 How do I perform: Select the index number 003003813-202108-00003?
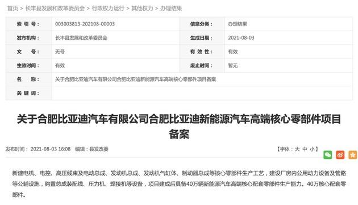[x=85, y=24]
